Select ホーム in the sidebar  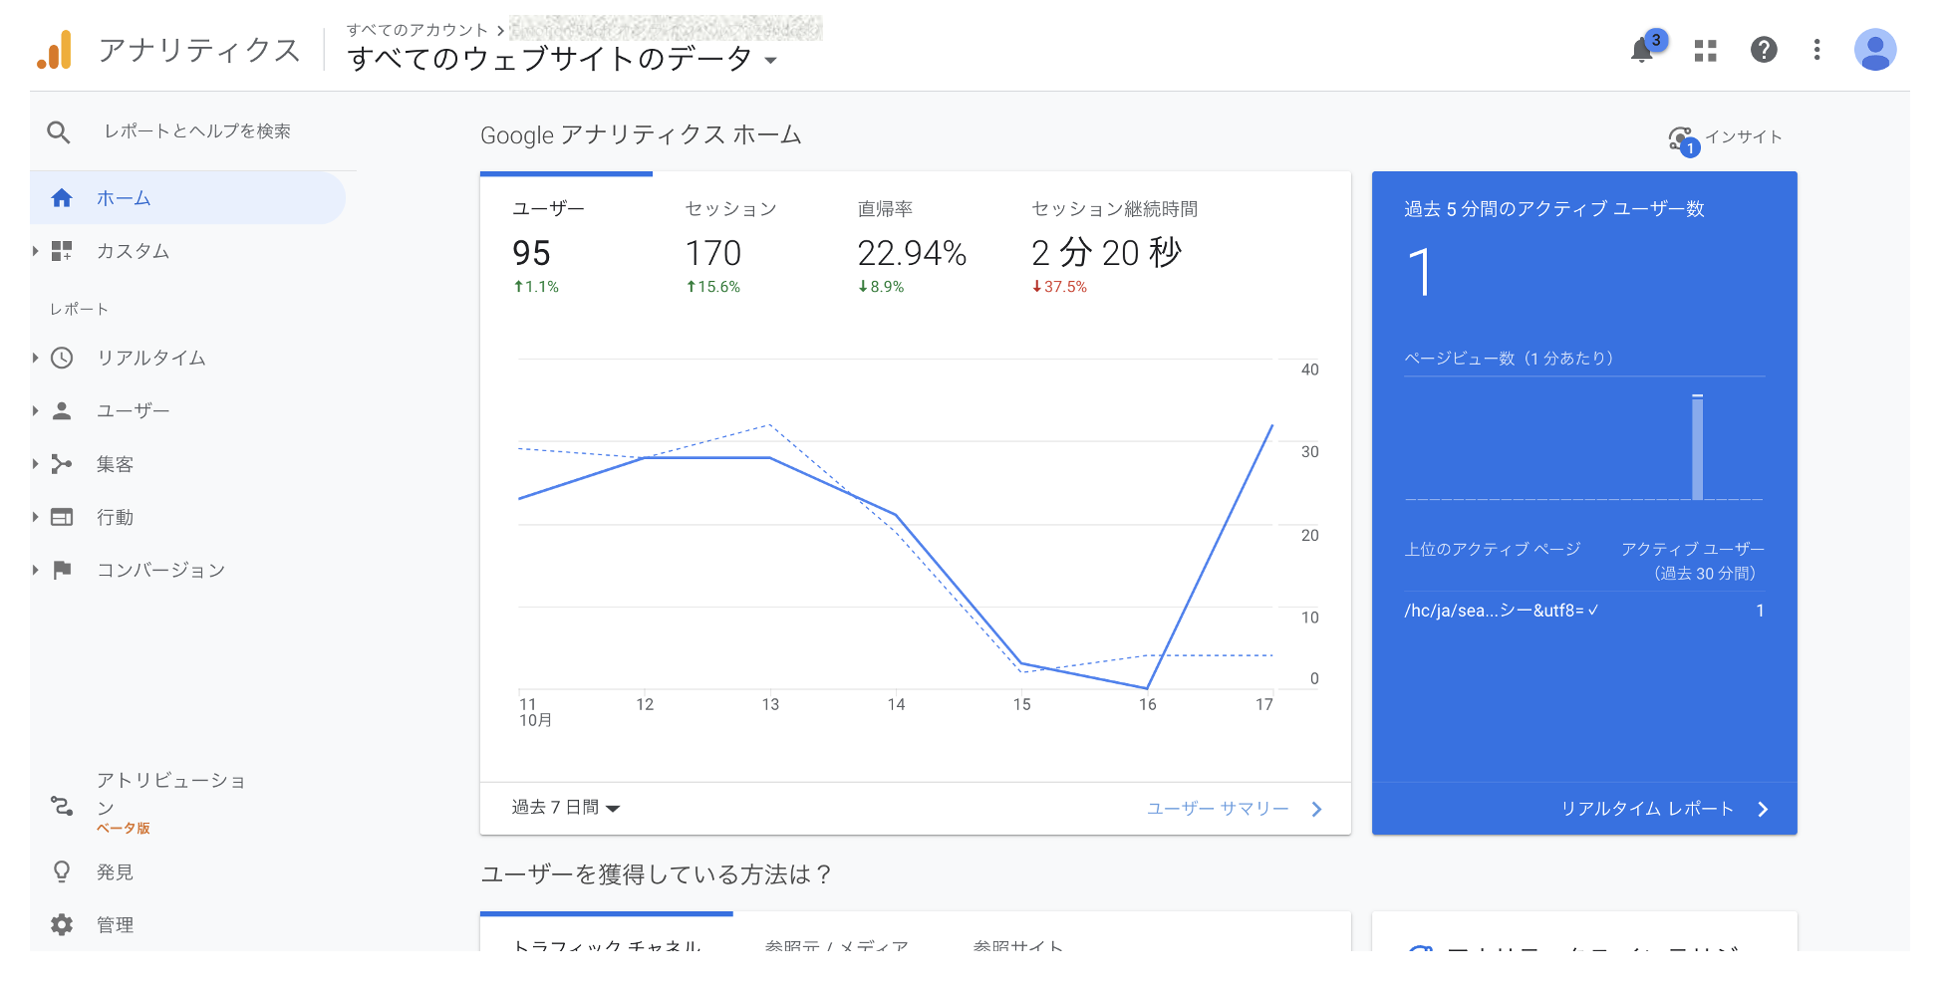(x=124, y=198)
